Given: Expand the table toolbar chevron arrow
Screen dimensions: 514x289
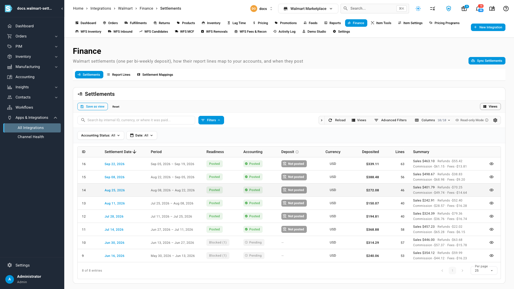Looking at the screenshot, I should point(322,120).
